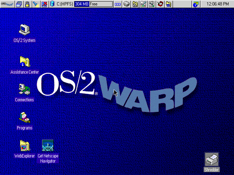Click the Find Objects flashlight icon

[35, 4]
